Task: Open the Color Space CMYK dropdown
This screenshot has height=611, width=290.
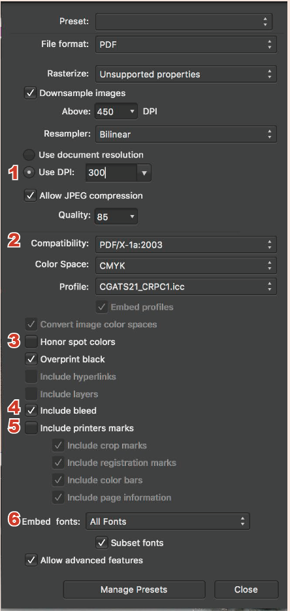Action: [x=186, y=266]
